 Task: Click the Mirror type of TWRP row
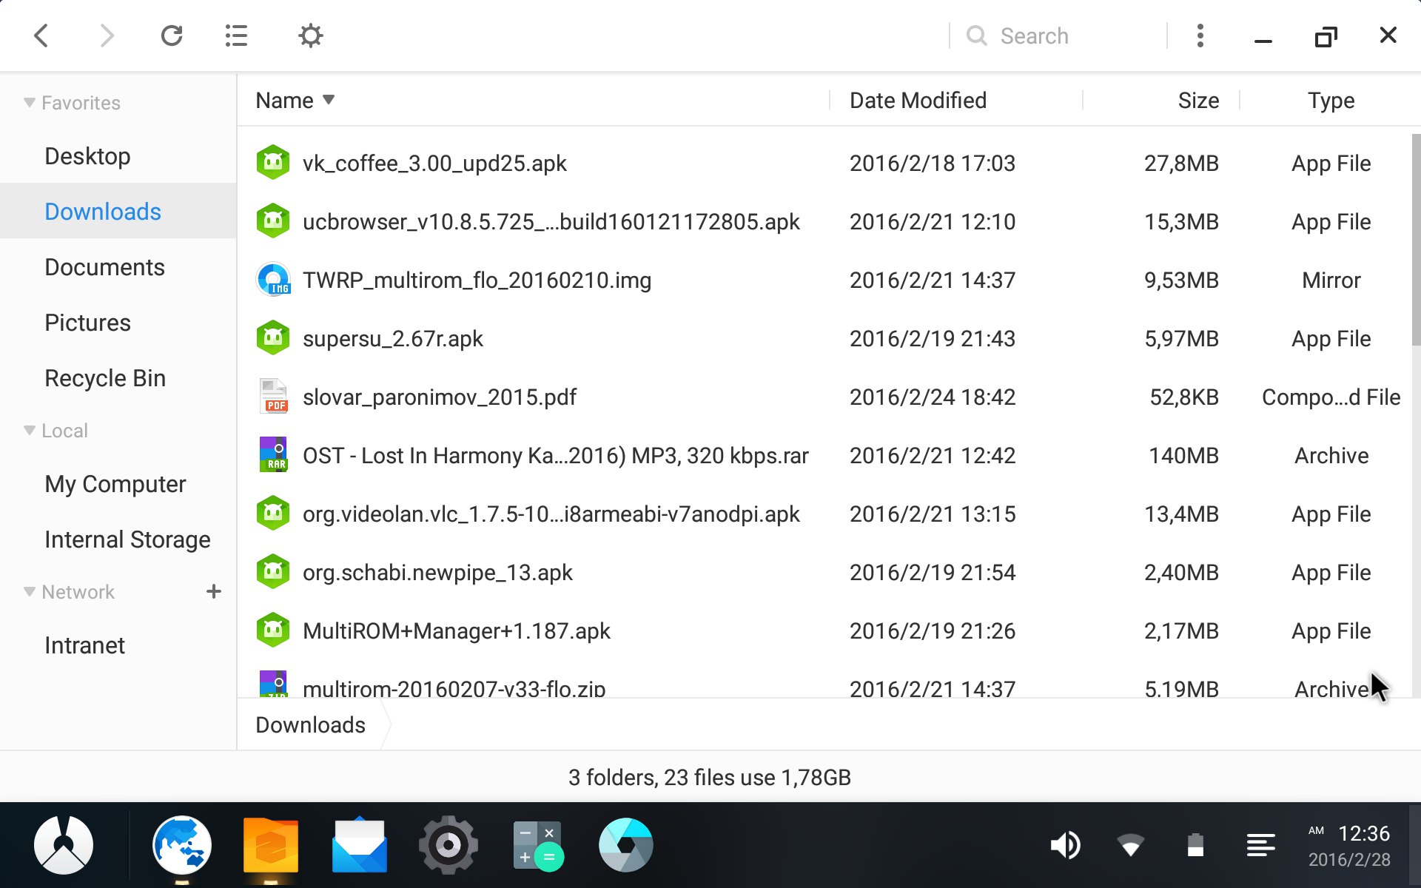point(1331,280)
